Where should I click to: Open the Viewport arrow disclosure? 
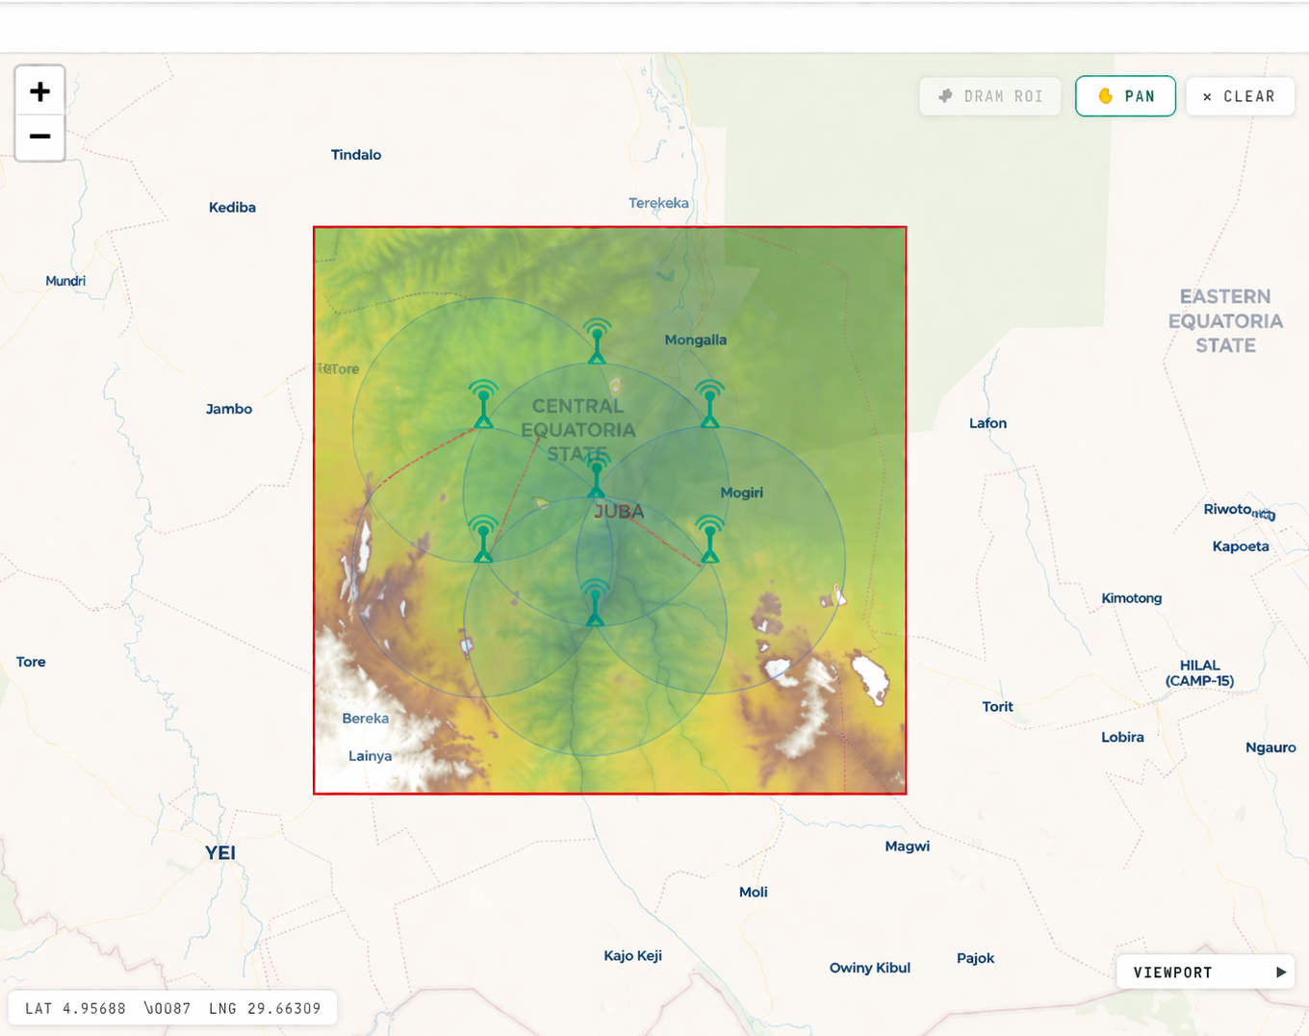1280,973
